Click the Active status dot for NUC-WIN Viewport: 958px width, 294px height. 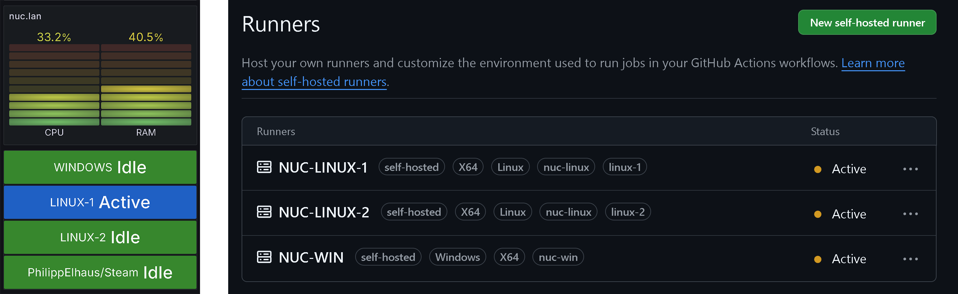point(817,259)
